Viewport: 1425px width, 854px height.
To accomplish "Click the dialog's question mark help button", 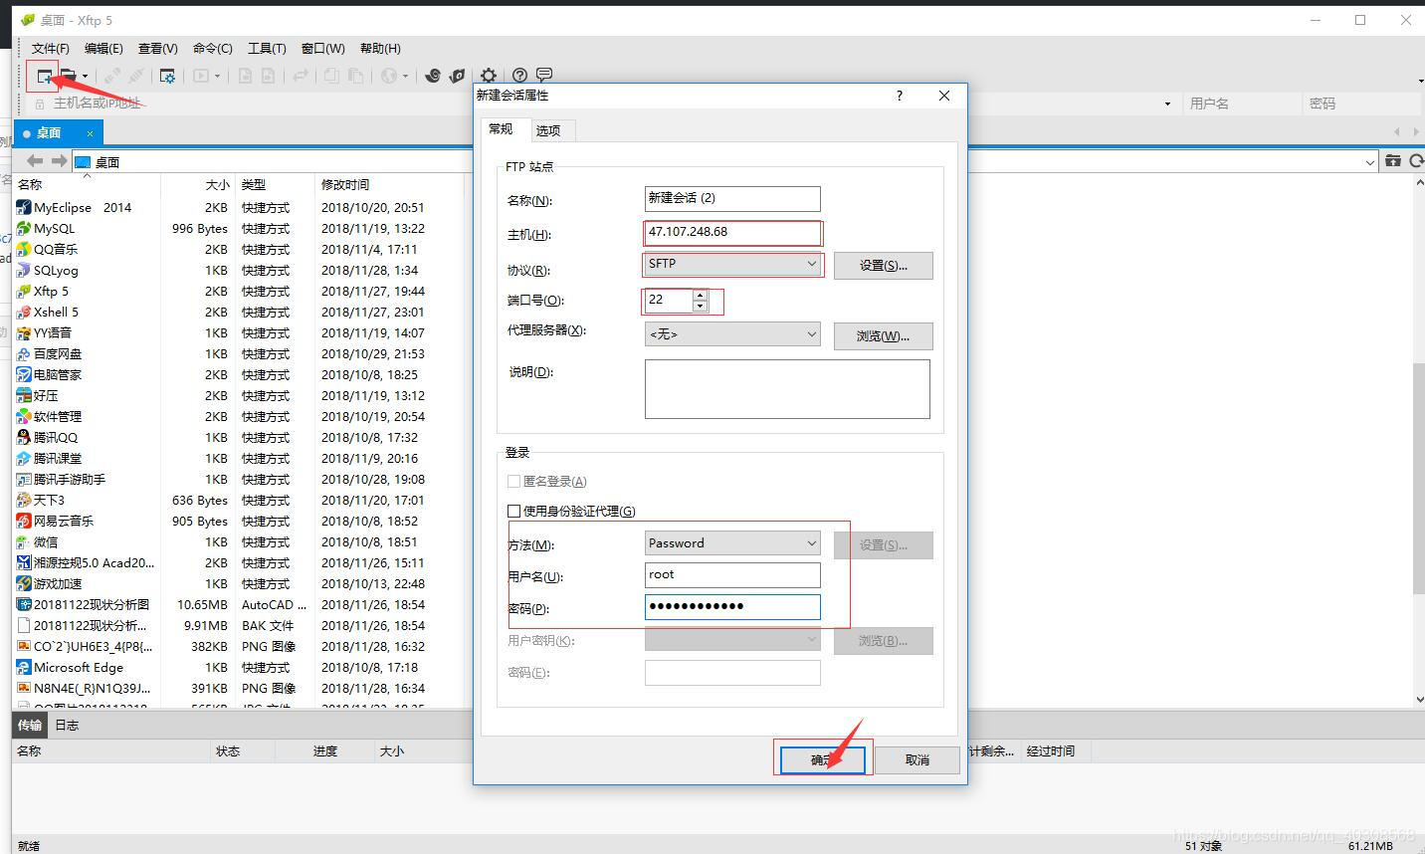I will point(900,96).
